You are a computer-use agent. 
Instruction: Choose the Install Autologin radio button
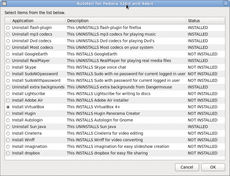pyautogui.click(x=8, y=120)
